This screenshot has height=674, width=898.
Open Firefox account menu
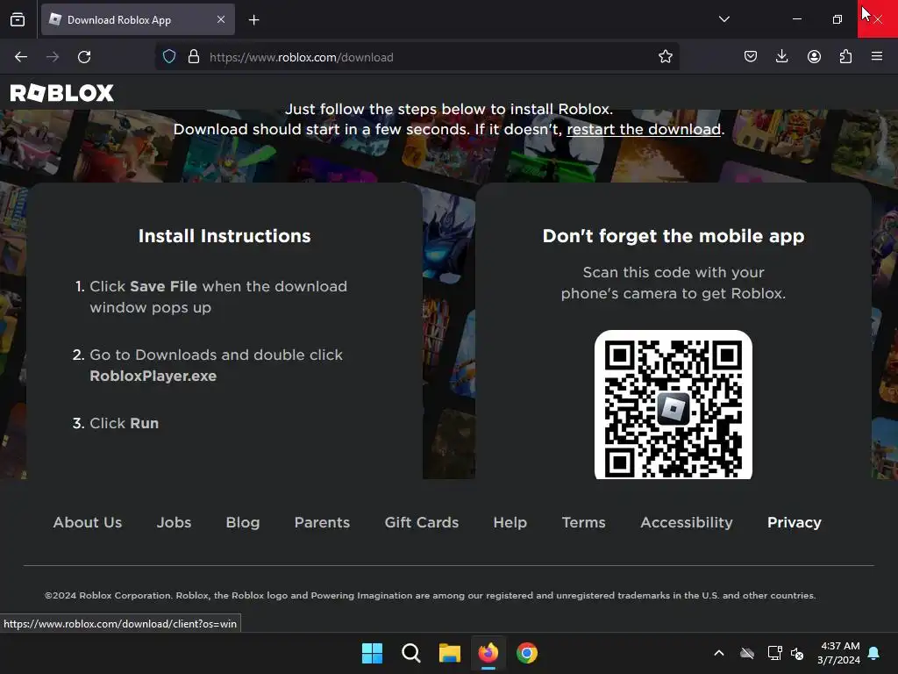coord(814,57)
